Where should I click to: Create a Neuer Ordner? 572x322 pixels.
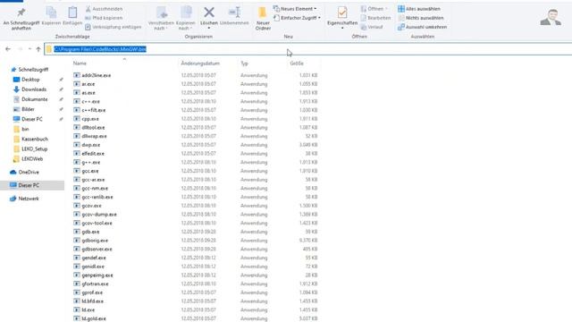point(263,18)
